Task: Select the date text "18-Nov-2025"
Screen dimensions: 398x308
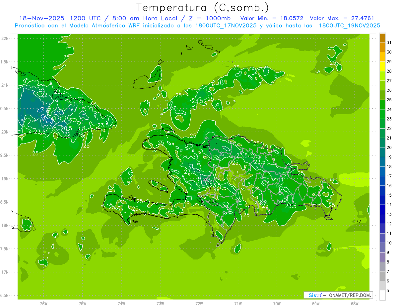Action: tap(41, 18)
